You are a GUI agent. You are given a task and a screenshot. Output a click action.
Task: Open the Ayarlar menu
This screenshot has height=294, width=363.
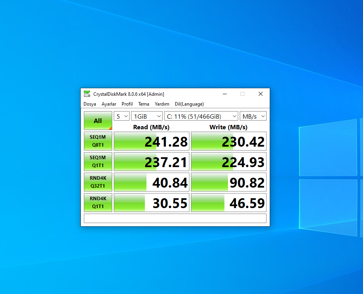click(x=109, y=104)
